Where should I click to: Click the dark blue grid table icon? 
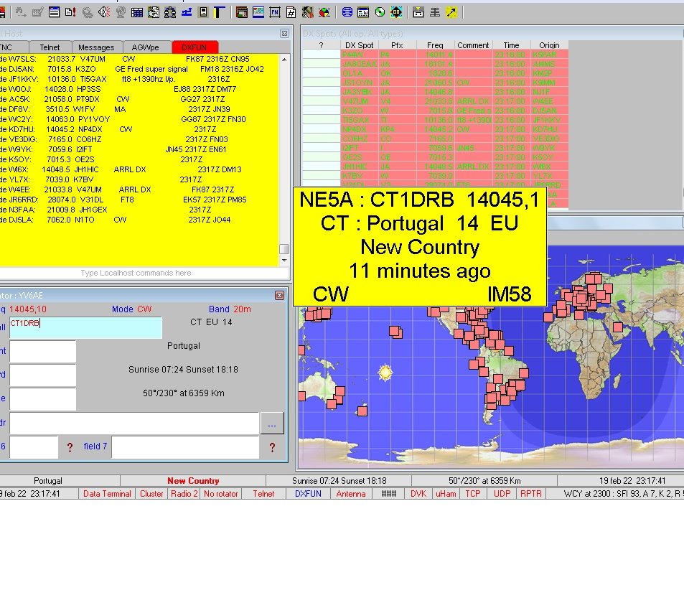pos(137,12)
